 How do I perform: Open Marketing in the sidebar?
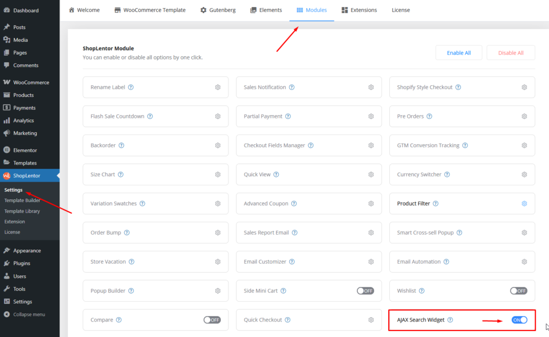[30, 133]
